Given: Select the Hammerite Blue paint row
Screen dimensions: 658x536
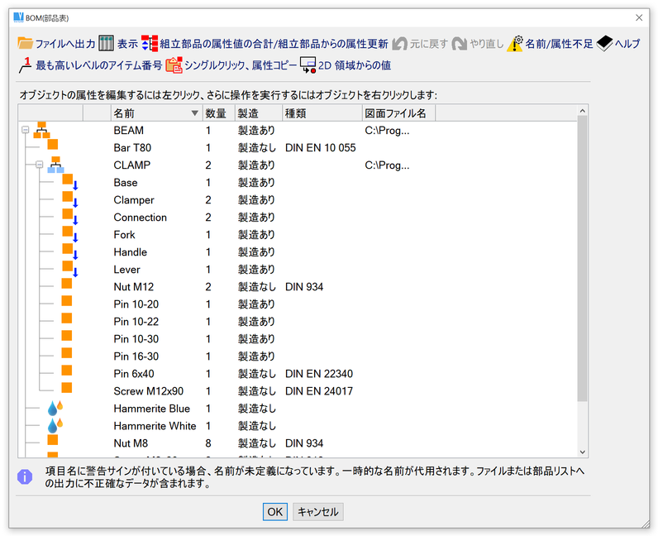Looking at the screenshot, I should click(x=151, y=409).
